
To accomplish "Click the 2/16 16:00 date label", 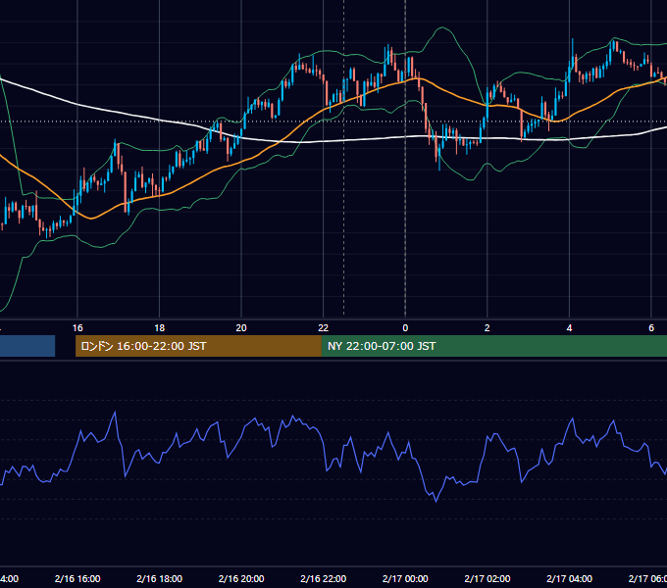I will 77,578.
